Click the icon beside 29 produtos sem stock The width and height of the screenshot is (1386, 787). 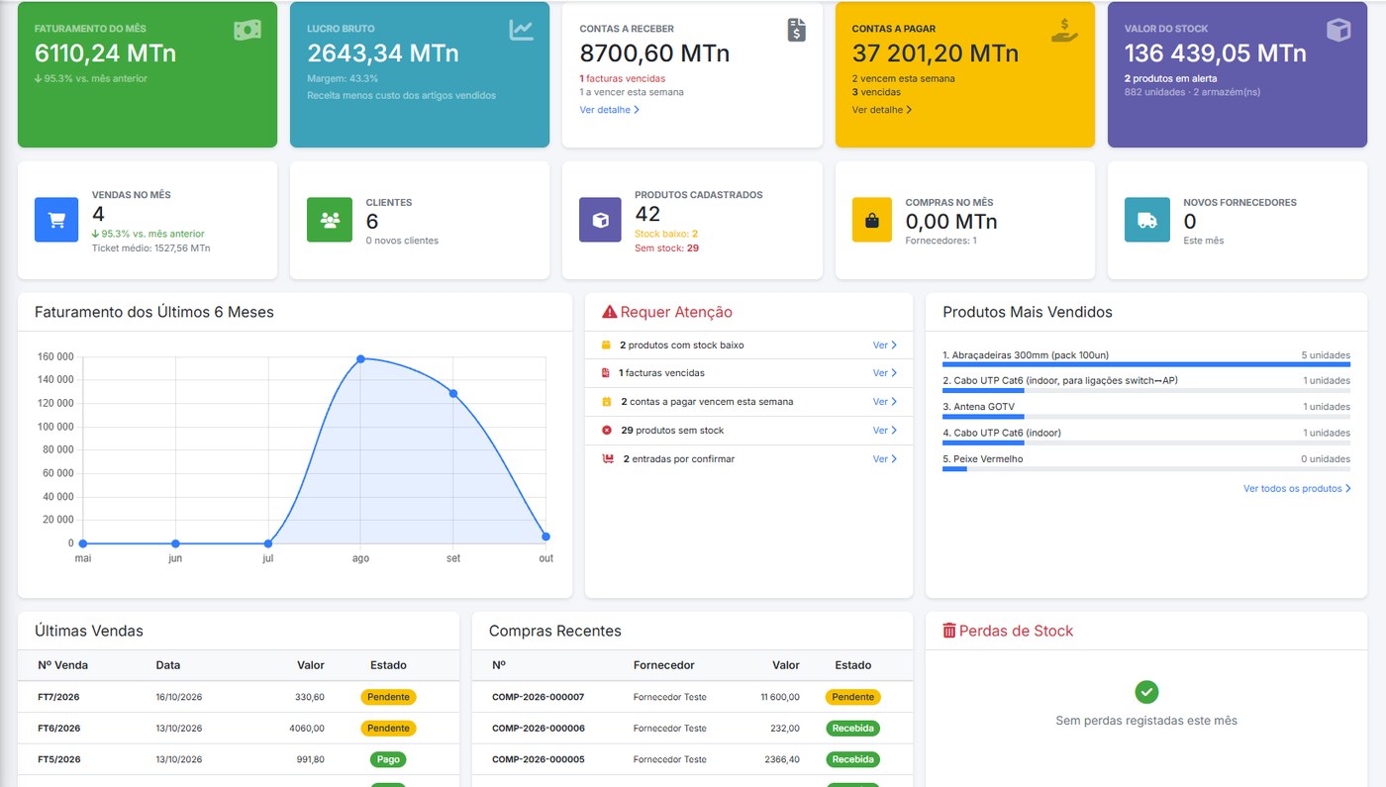coord(607,431)
